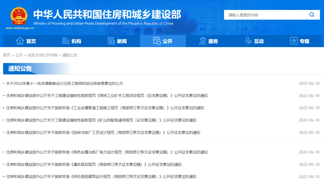Click the document icon beside 公开
Screen dimensions: 324x184
[x=157, y=41]
